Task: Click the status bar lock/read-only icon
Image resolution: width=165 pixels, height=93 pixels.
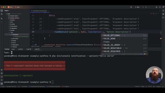Action: pos(163,87)
